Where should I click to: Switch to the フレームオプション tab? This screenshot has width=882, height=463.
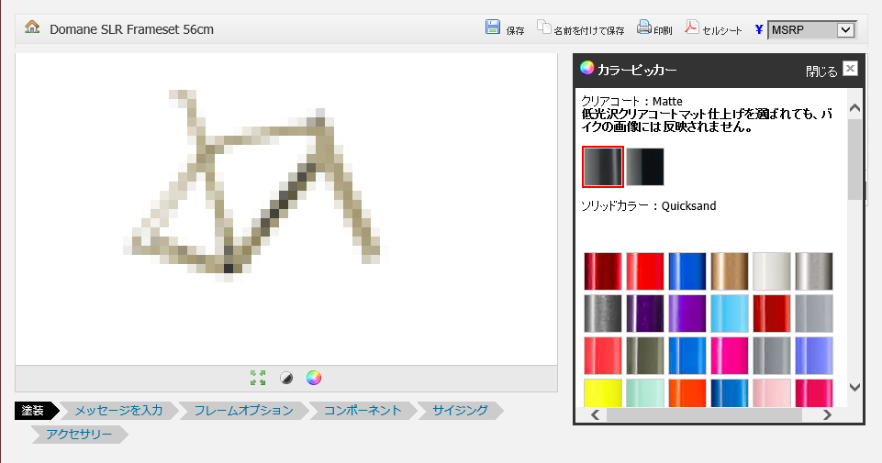point(243,411)
